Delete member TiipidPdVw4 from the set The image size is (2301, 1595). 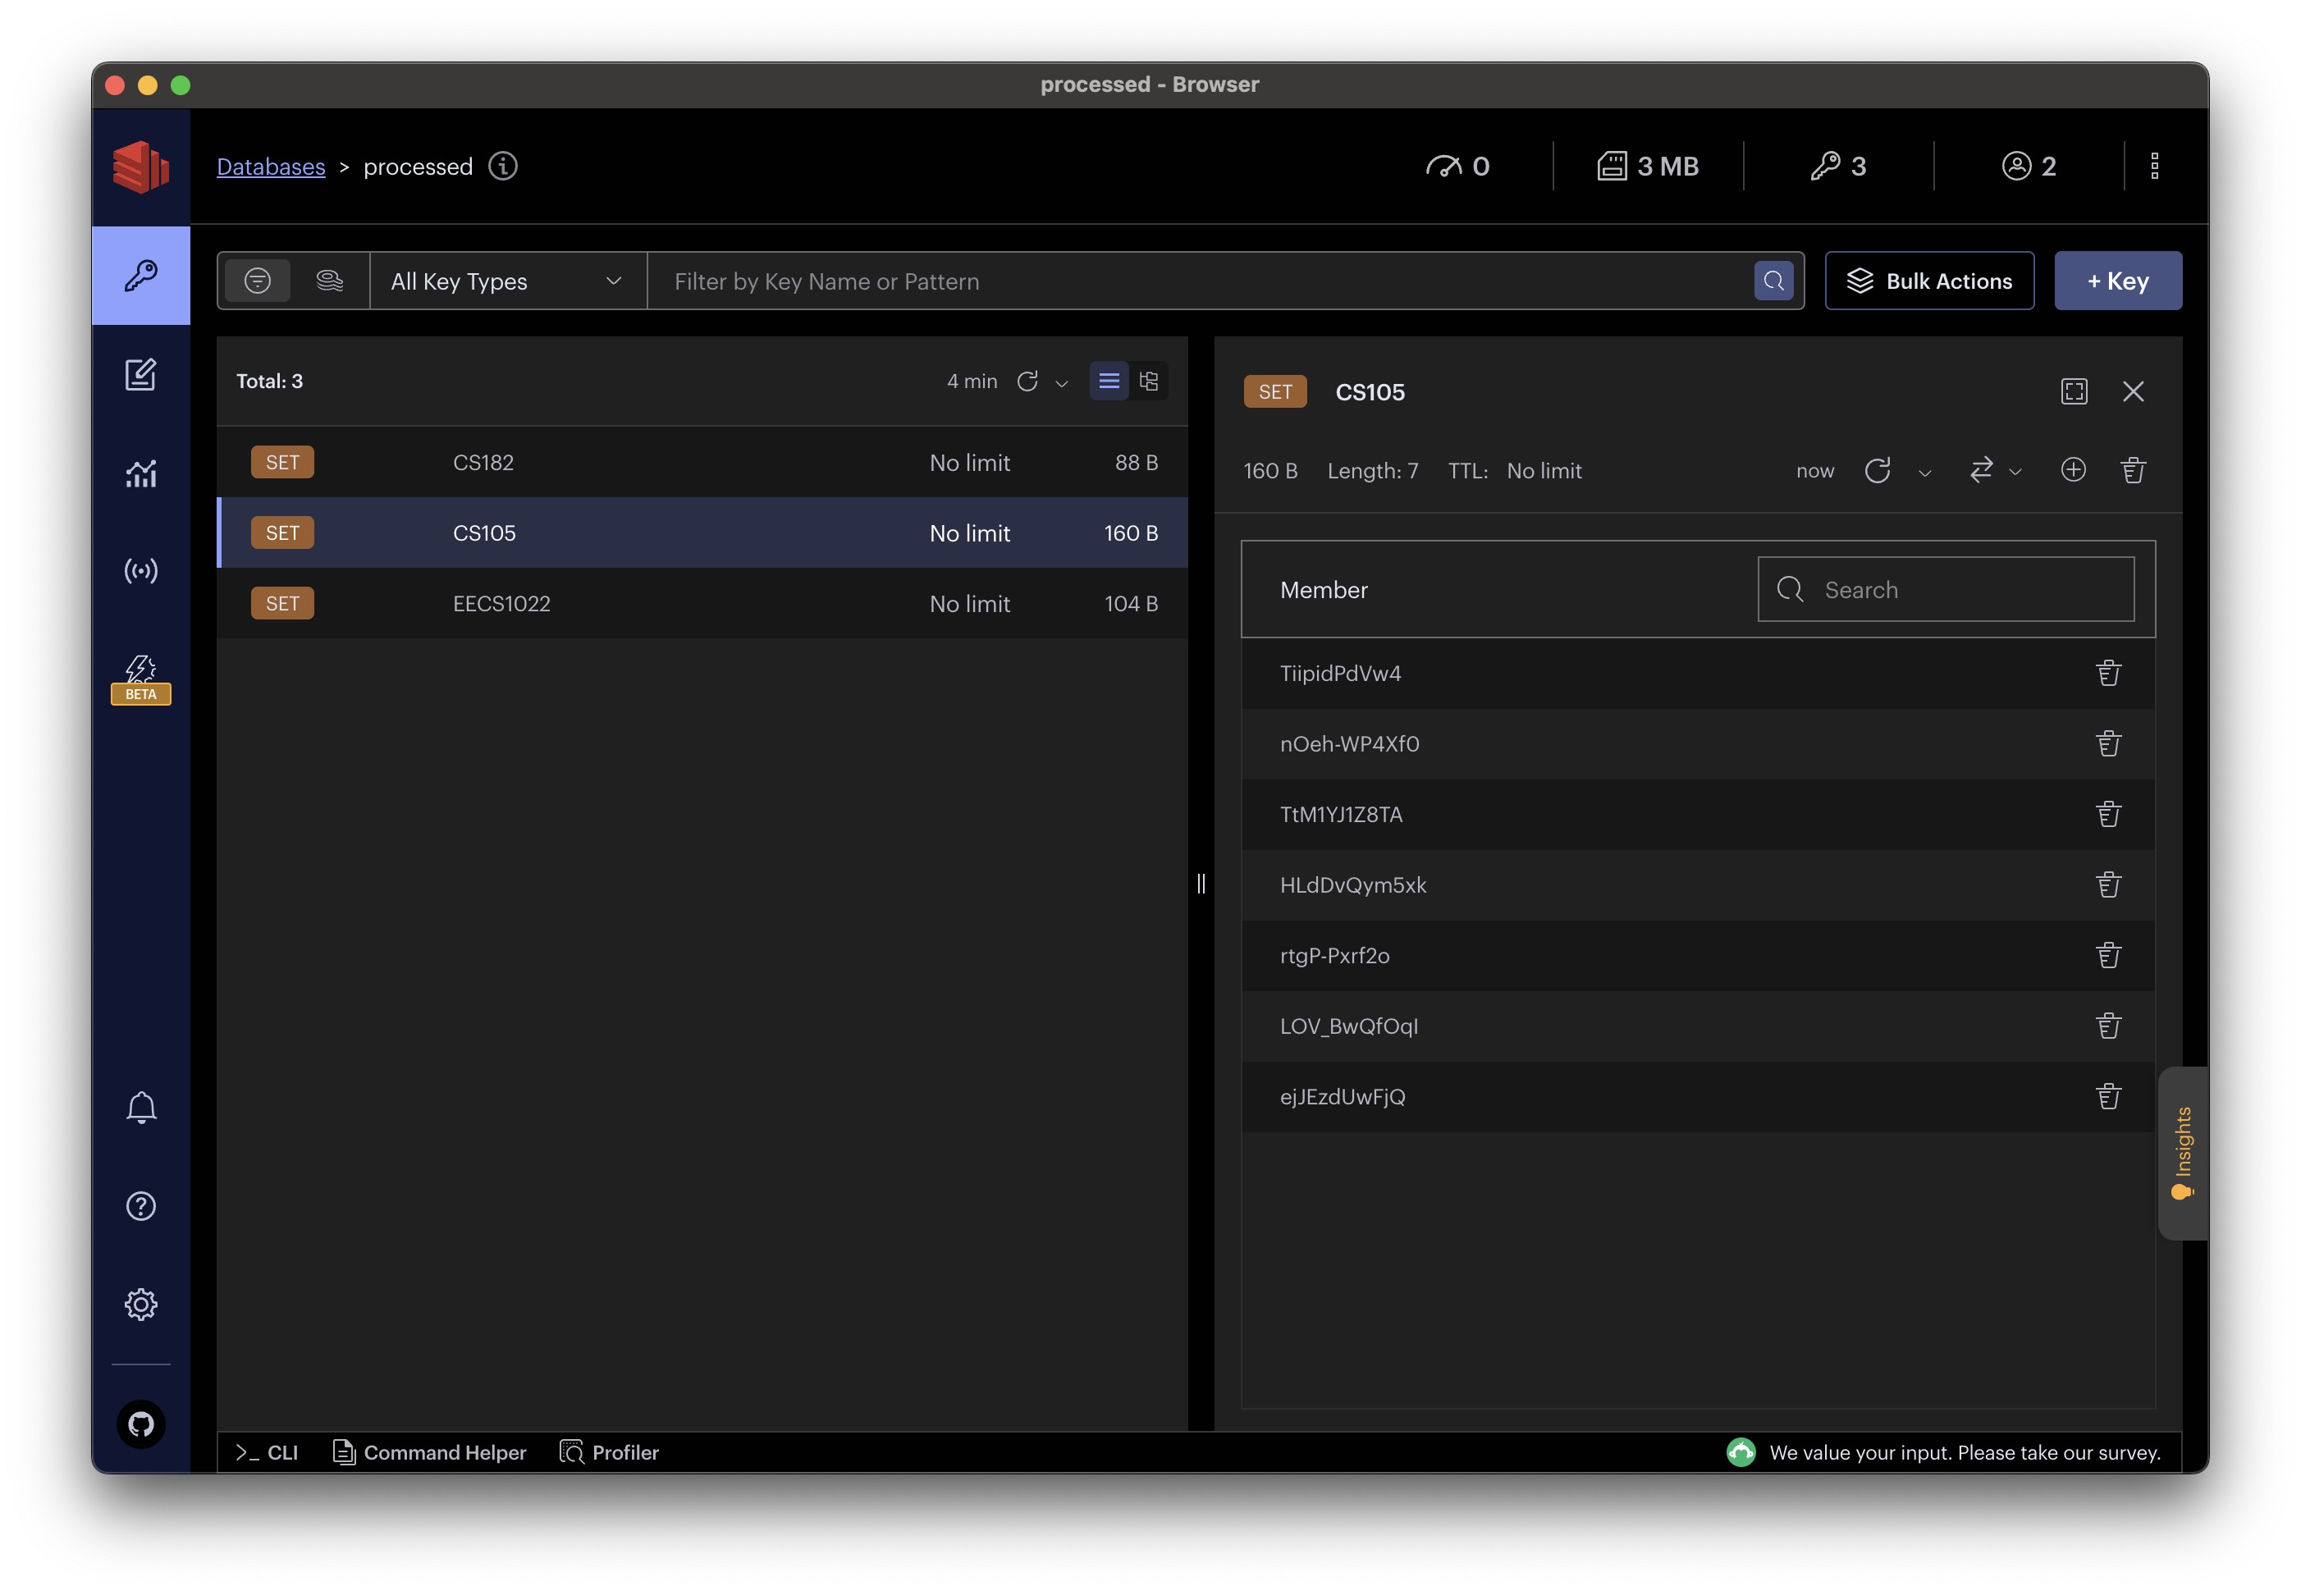2108,674
